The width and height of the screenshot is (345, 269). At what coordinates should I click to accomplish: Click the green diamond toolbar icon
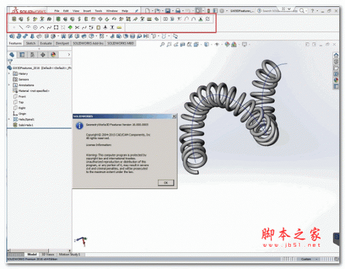point(70,28)
